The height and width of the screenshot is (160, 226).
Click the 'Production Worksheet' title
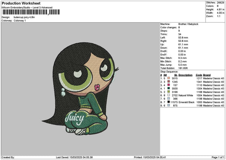click(21, 3)
